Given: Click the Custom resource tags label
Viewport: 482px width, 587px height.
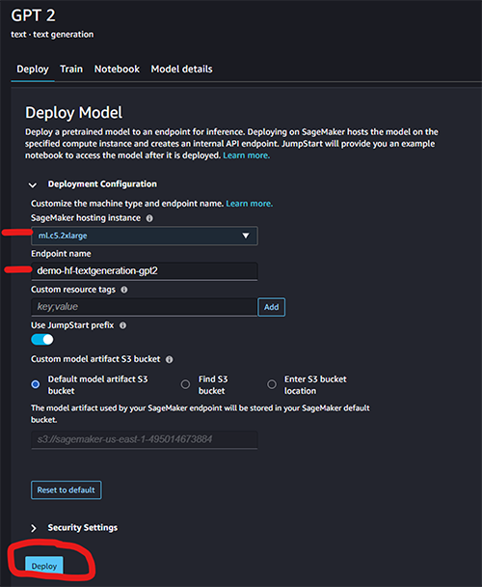Looking at the screenshot, I should (x=73, y=290).
